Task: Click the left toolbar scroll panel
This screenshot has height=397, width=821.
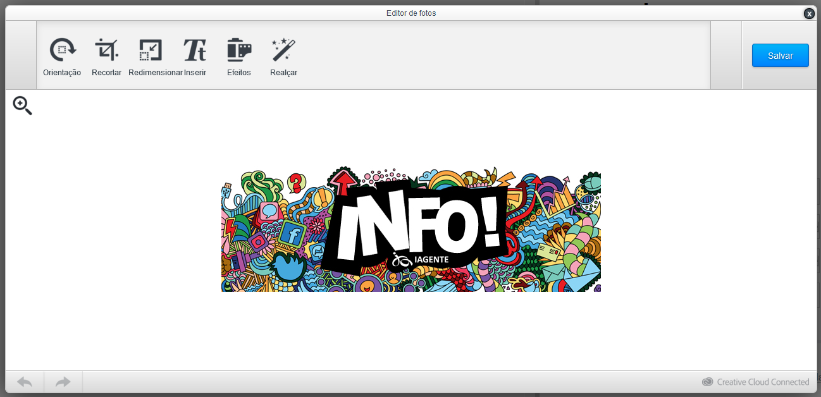Action: pyautogui.click(x=21, y=55)
